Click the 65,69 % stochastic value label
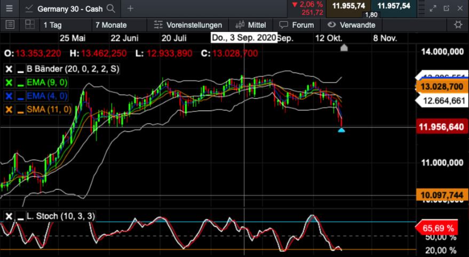The image size is (469, 257). [437, 229]
